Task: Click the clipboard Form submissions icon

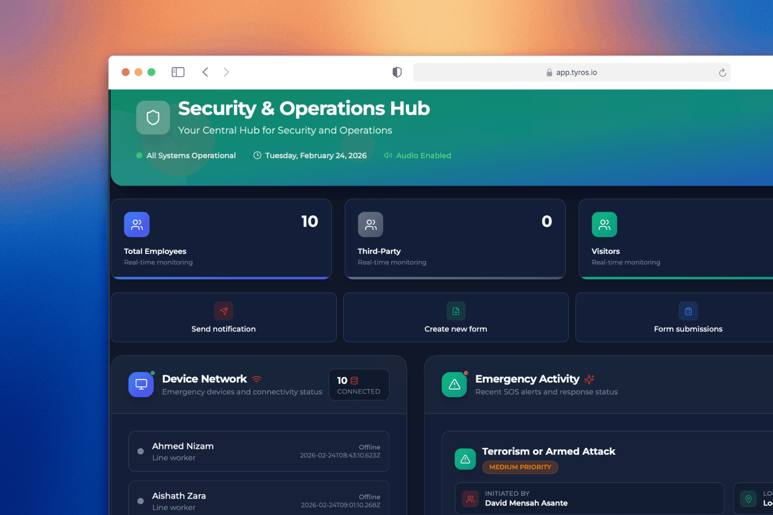Action: 688,311
